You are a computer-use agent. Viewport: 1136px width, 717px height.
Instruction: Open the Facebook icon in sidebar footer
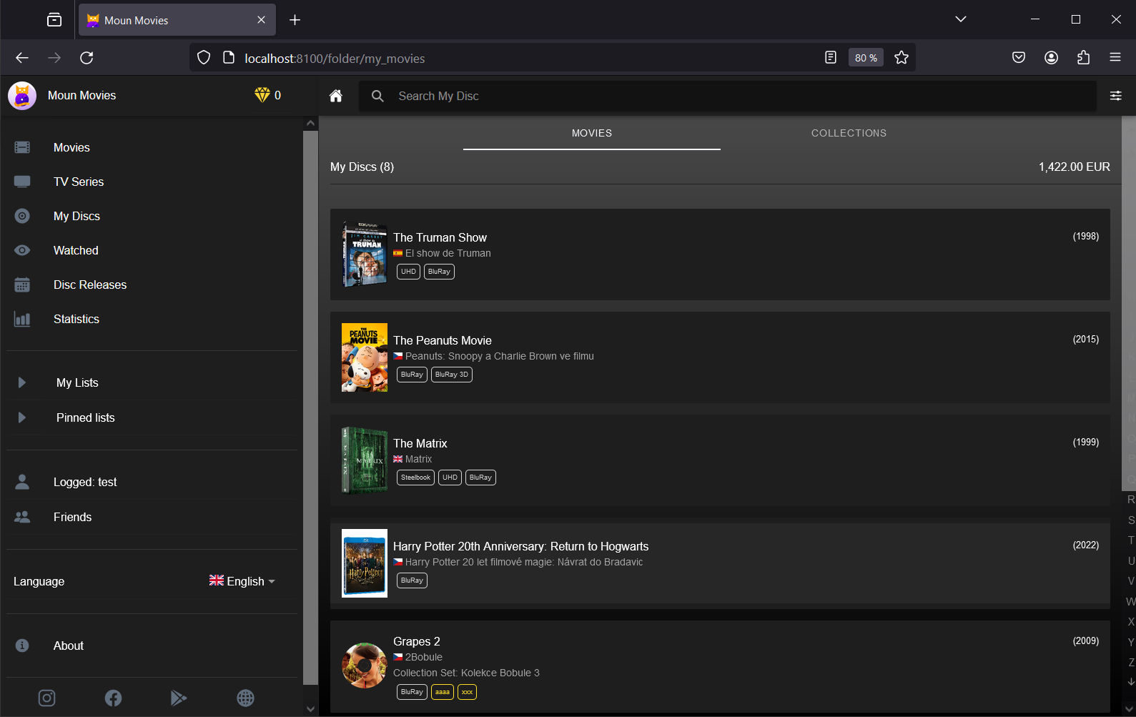[113, 698]
